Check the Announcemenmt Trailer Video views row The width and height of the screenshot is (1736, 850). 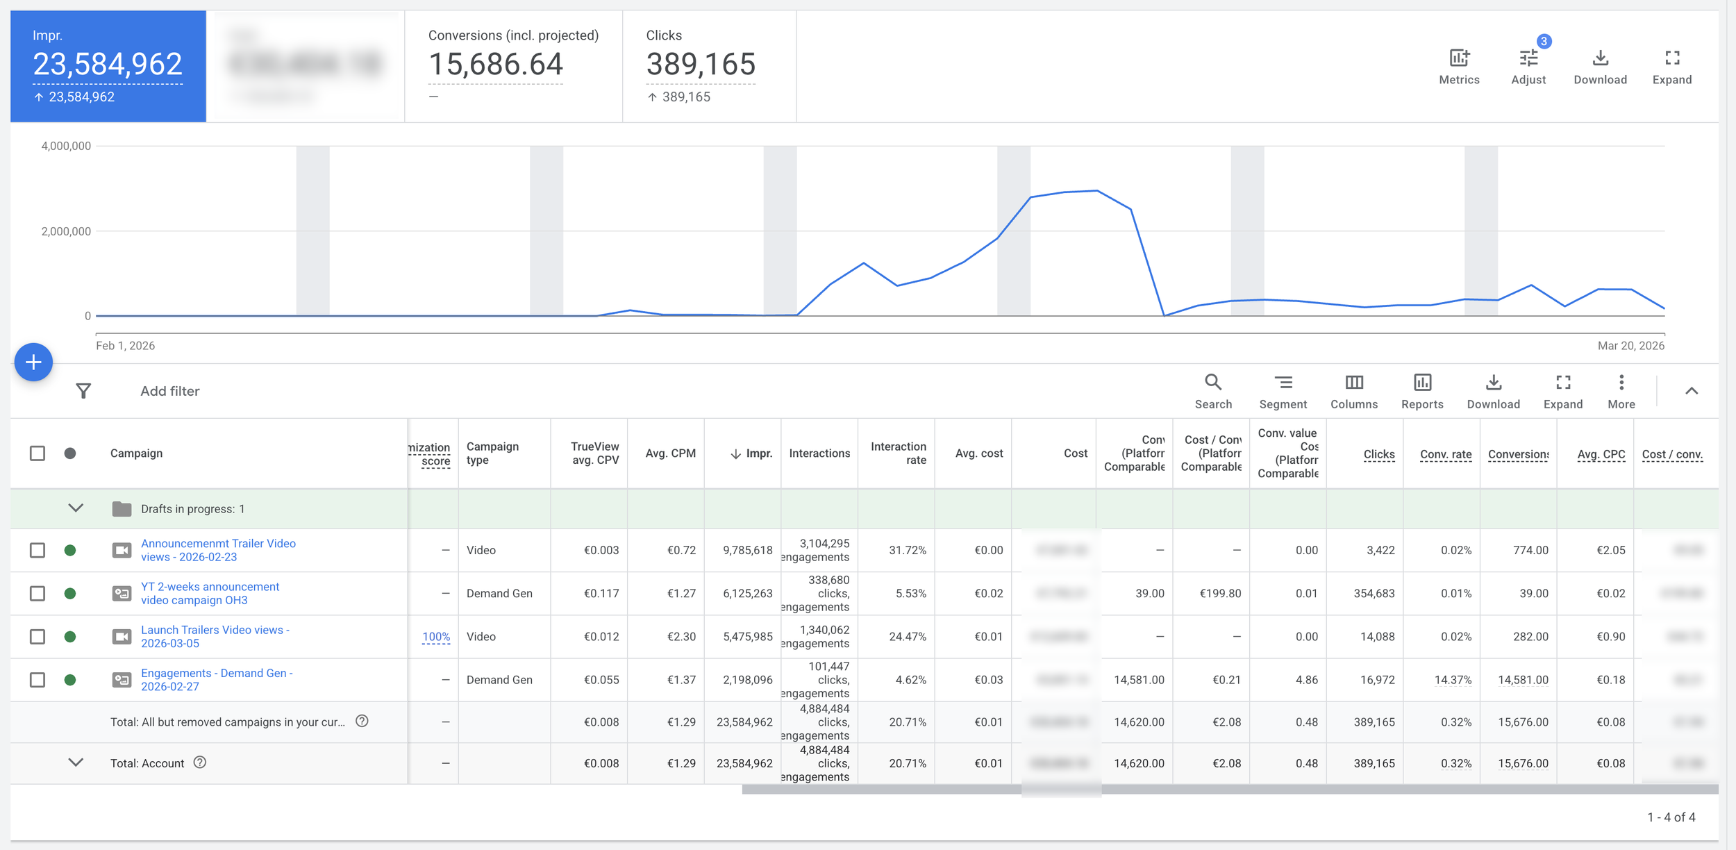pyautogui.click(x=37, y=550)
